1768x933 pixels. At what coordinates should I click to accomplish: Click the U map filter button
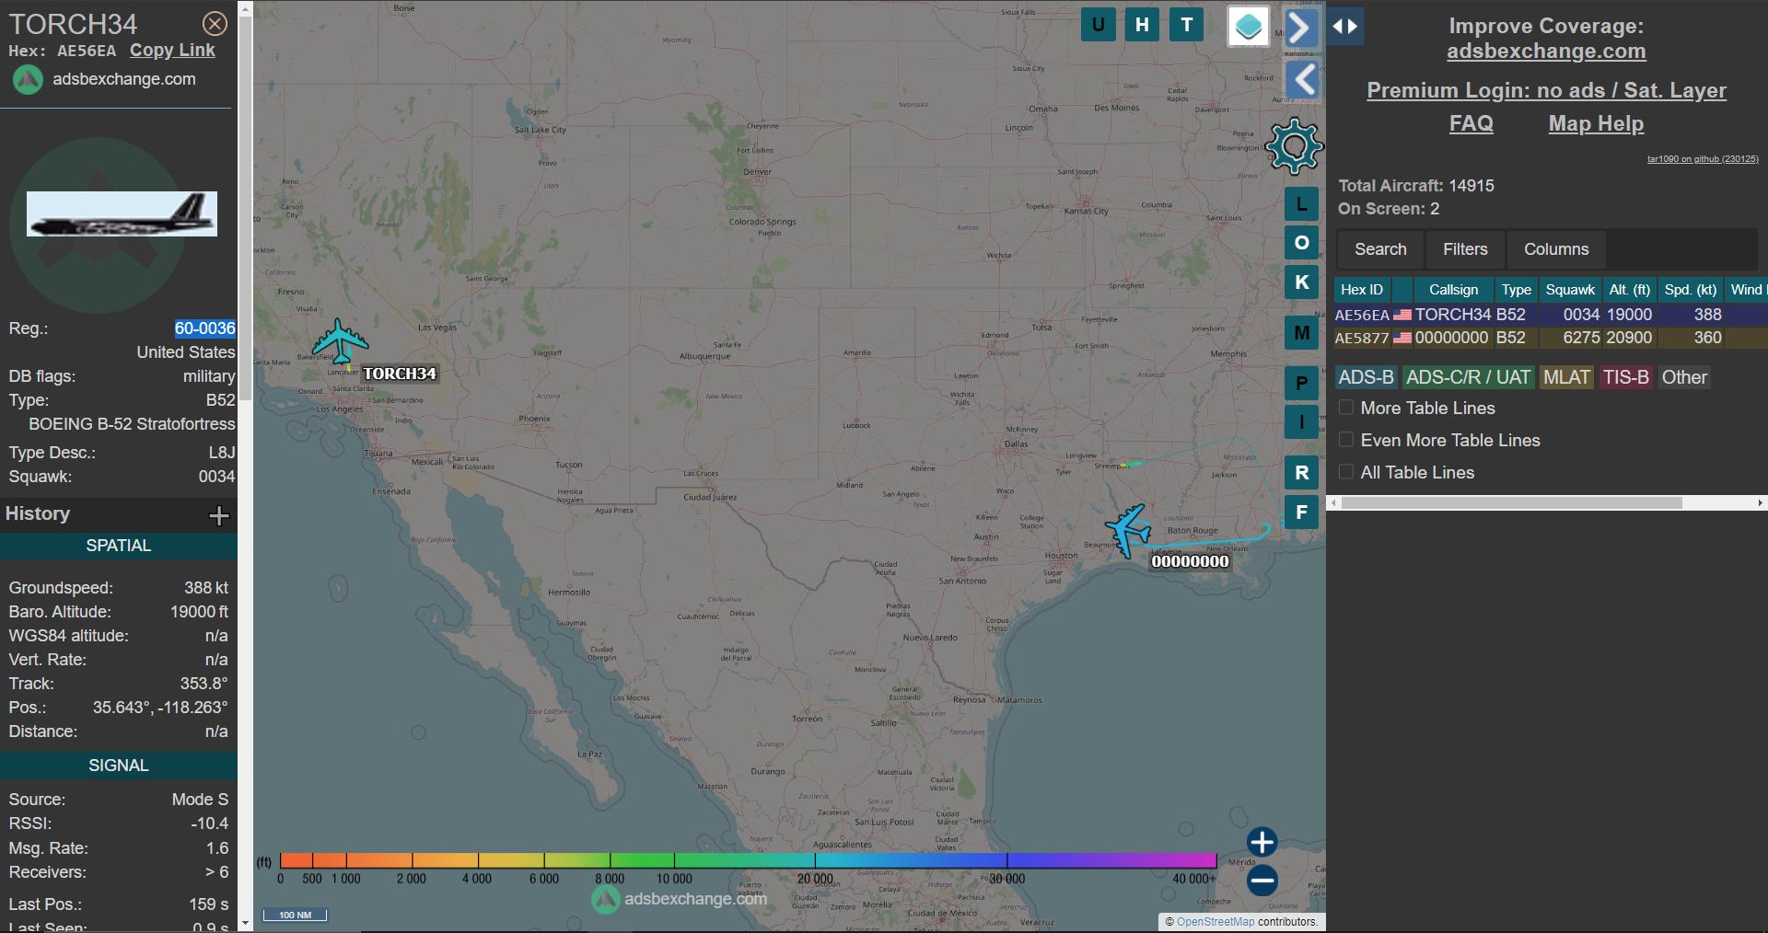tap(1098, 25)
